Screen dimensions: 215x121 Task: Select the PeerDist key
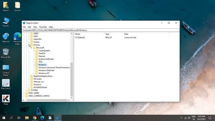tap(42, 53)
